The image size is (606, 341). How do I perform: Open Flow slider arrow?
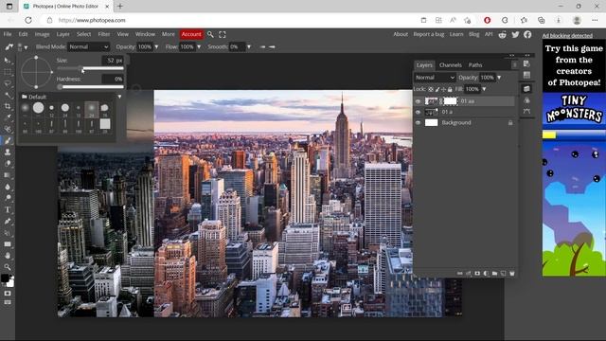point(199,46)
